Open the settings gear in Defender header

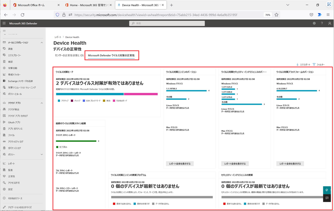(314, 23)
